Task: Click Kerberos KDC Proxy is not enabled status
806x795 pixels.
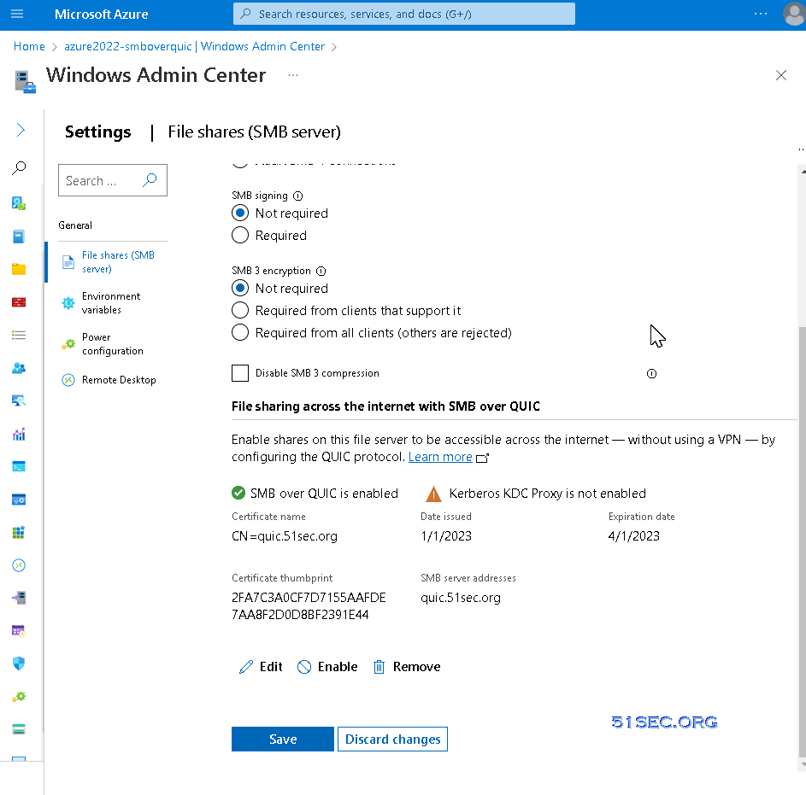Action: coord(536,494)
